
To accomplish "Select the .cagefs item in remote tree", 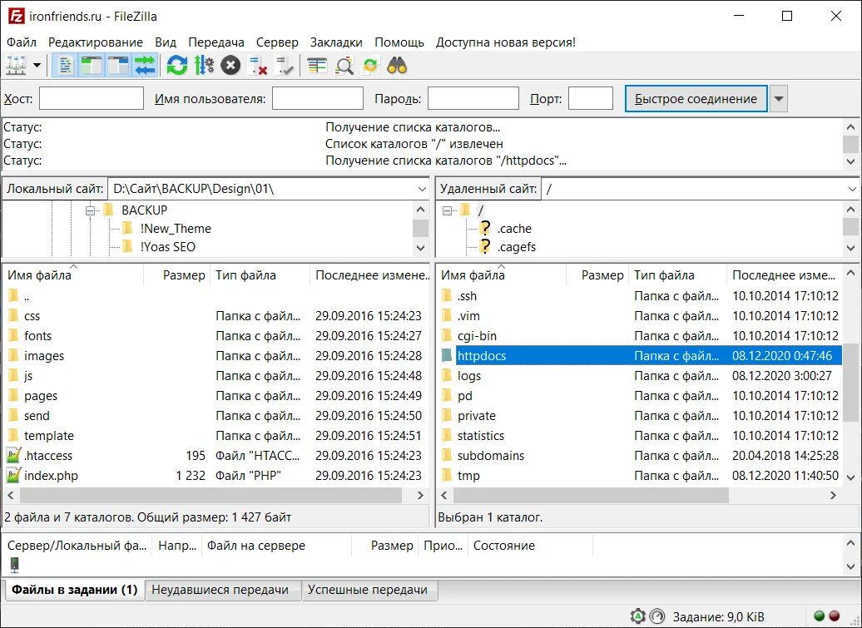I will (516, 247).
